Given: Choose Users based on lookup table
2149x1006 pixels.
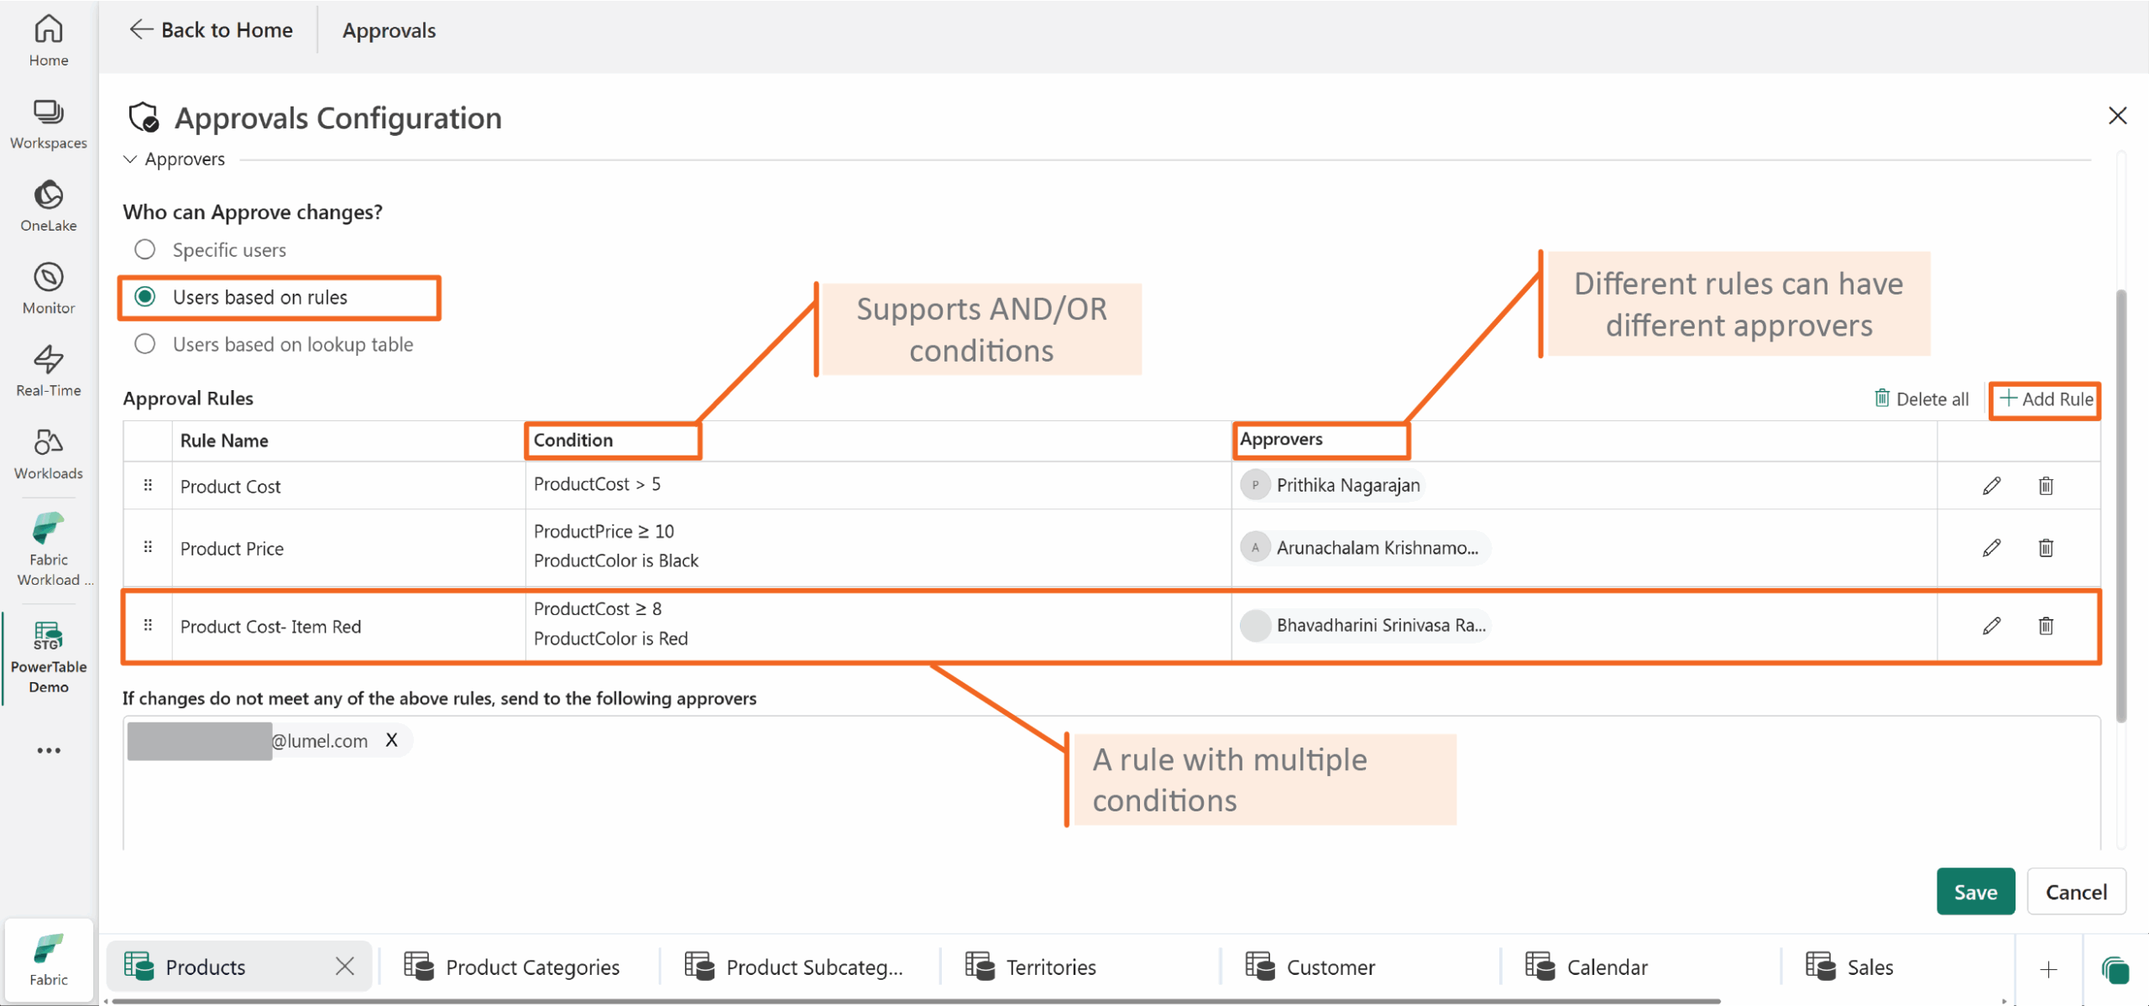Looking at the screenshot, I should (x=145, y=344).
